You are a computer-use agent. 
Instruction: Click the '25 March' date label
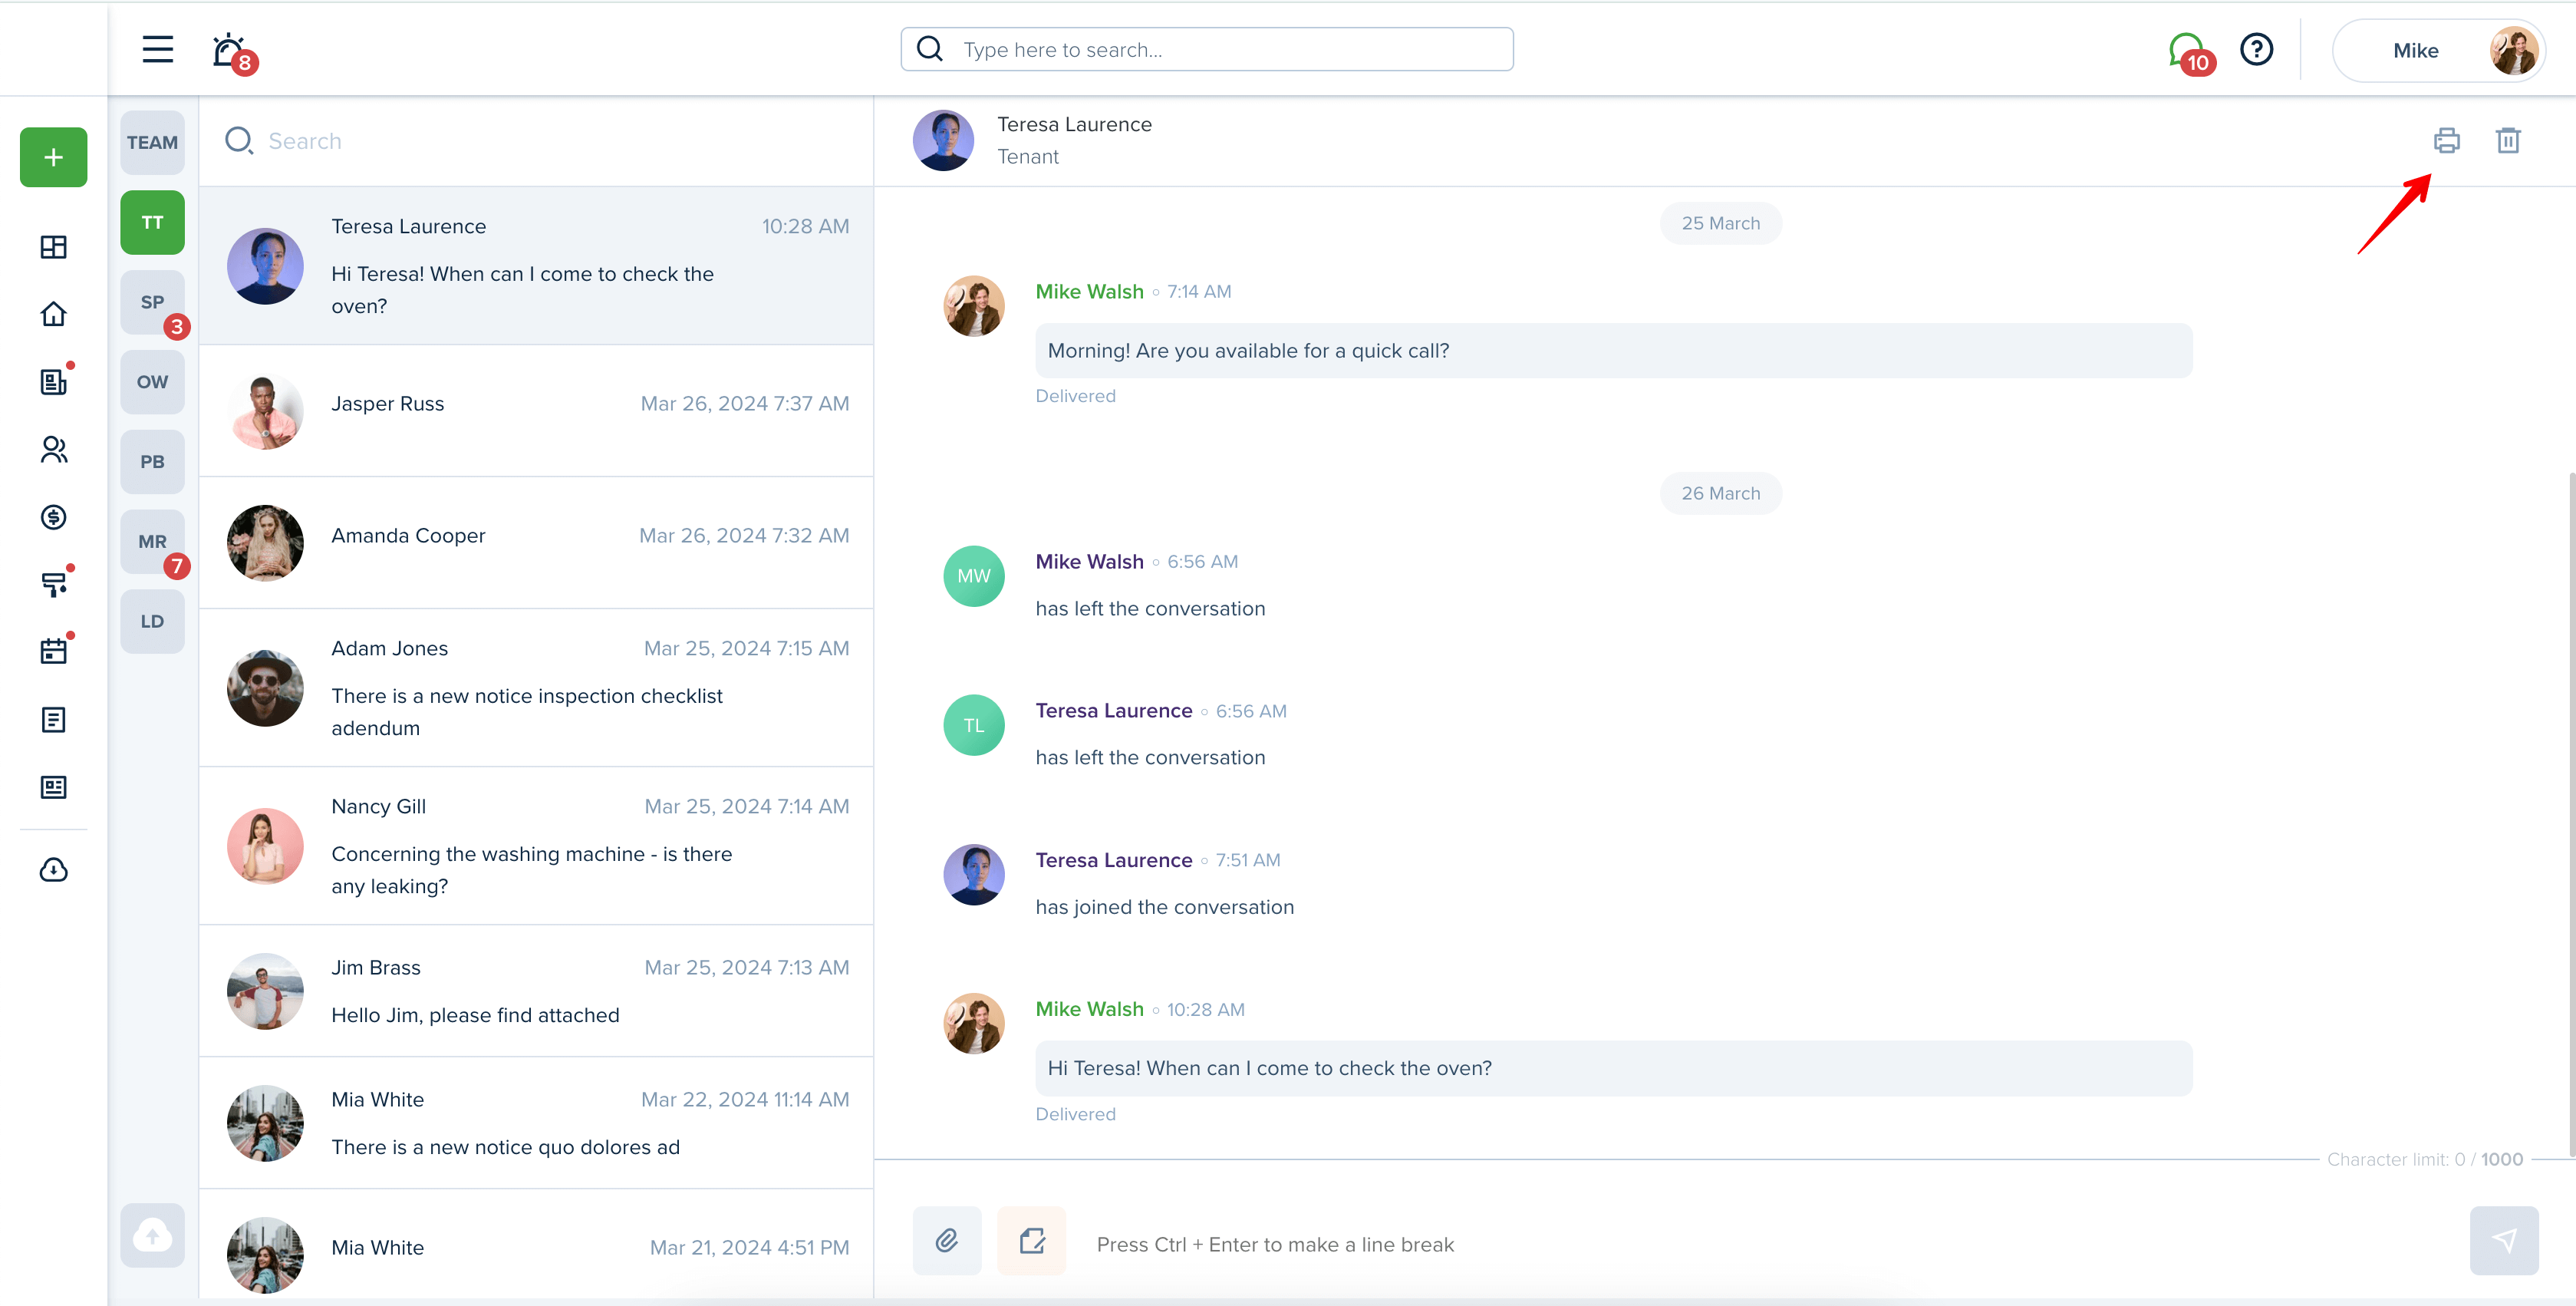click(1720, 223)
